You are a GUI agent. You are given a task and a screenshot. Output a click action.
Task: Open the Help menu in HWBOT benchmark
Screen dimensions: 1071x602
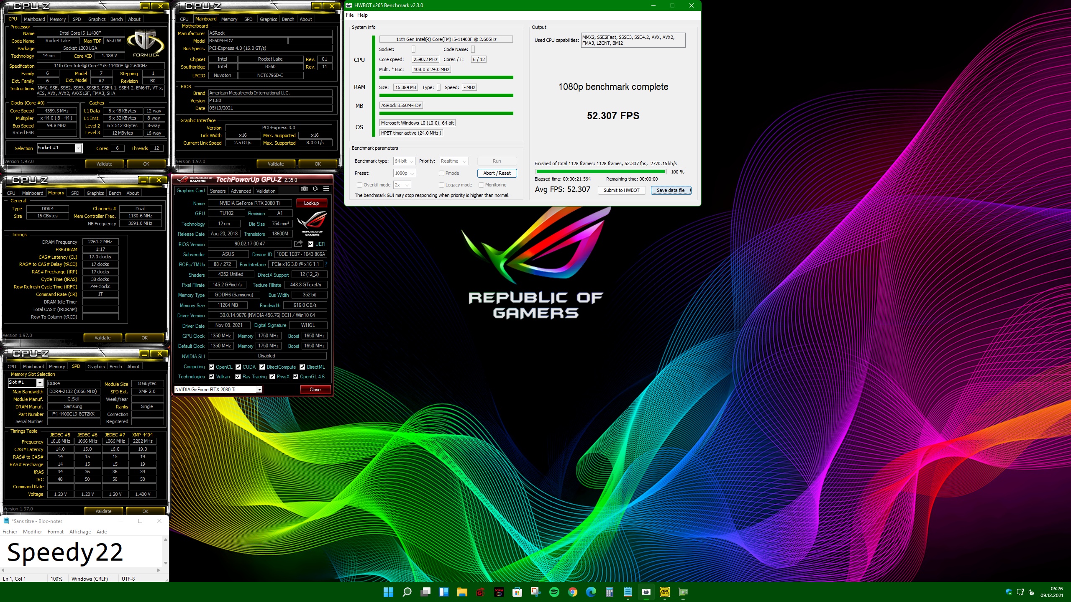coord(362,15)
